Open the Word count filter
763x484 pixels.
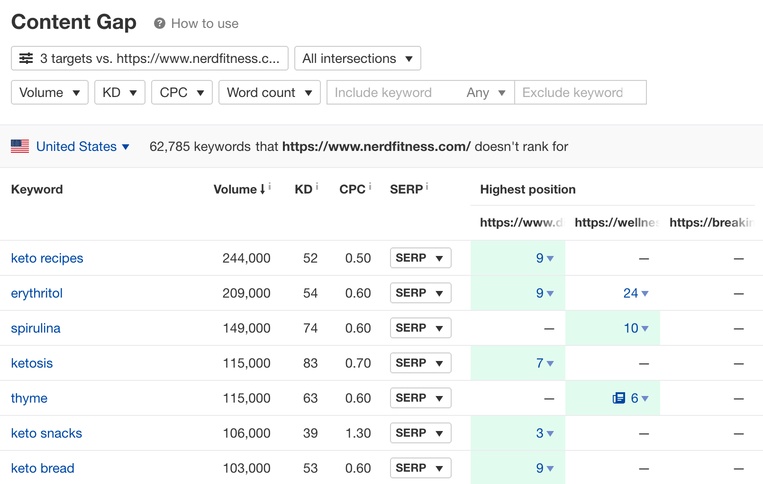269,92
